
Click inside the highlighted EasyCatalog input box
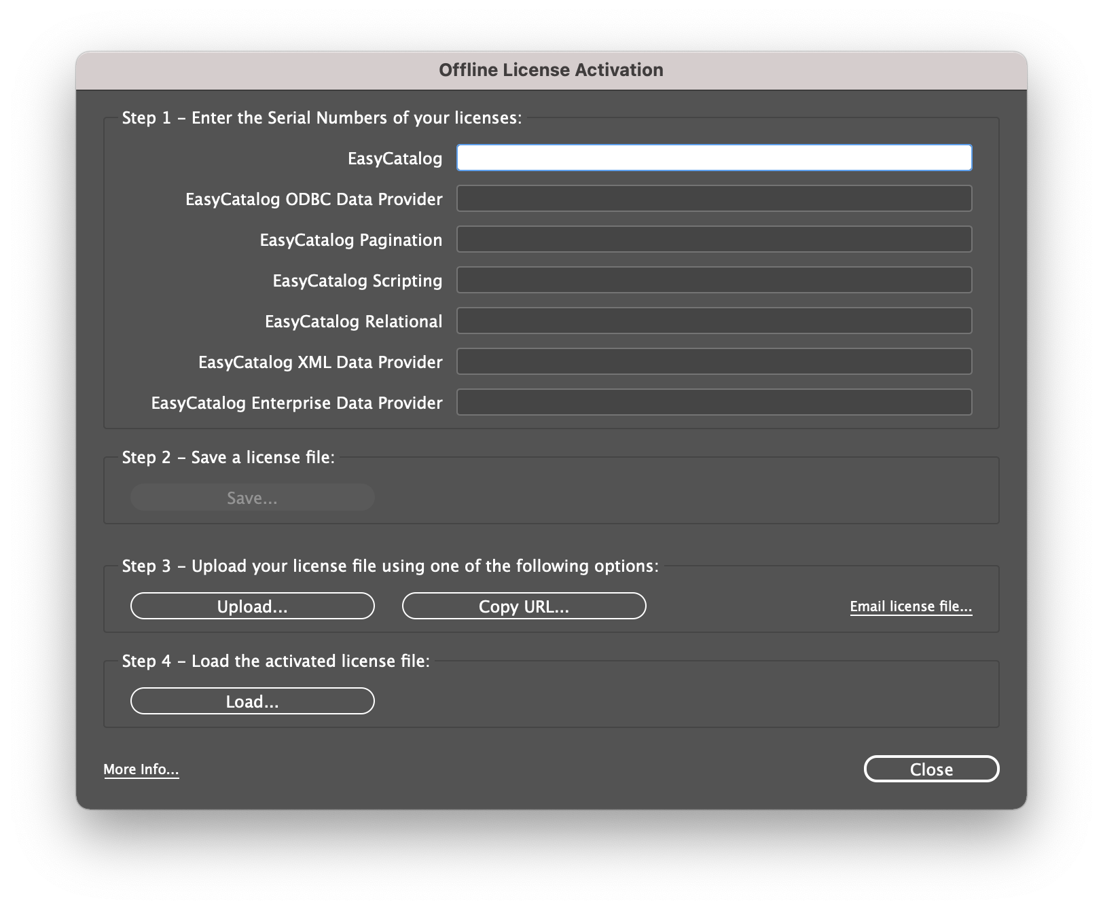[x=714, y=157]
